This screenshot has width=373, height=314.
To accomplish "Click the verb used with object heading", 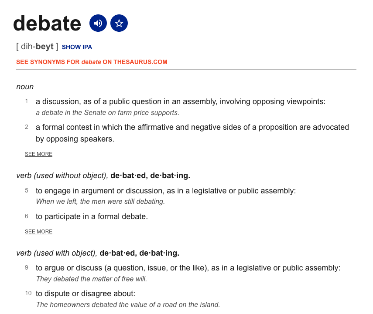I will (x=98, y=253).
